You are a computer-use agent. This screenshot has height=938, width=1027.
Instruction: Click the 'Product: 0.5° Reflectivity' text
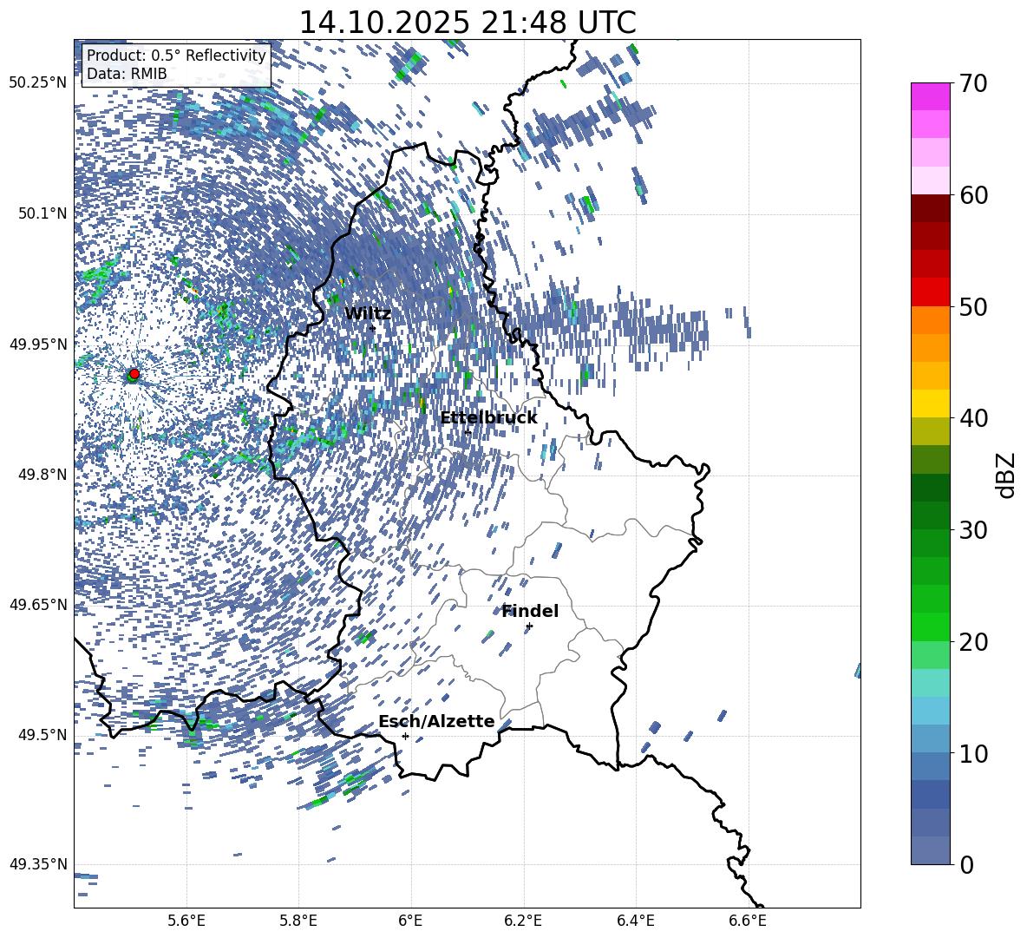pos(176,56)
